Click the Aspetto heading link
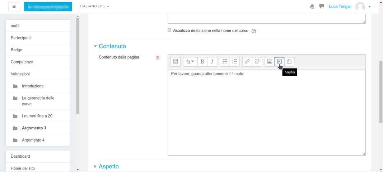383x172 pixels. (109, 166)
